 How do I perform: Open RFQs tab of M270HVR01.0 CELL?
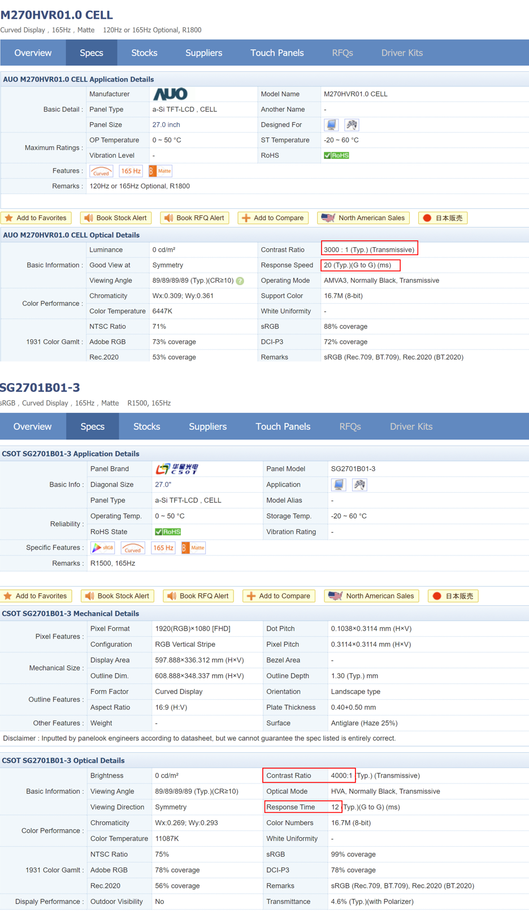click(x=342, y=53)
